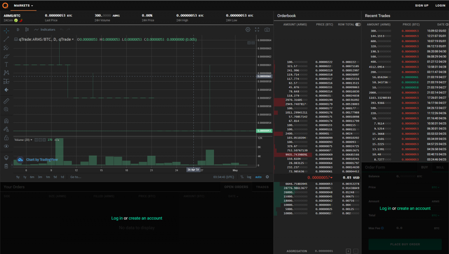Image resolution: width=449 pixels, height=254 pixels.
Task: Select the text annotation tool
Action: click(x=6, y=64)
